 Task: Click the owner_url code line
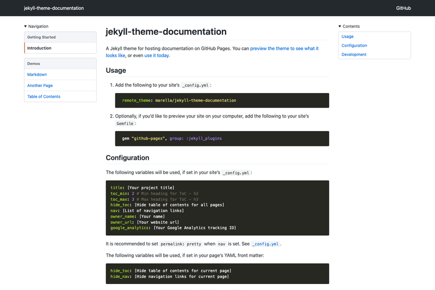(x=145, y=223)
